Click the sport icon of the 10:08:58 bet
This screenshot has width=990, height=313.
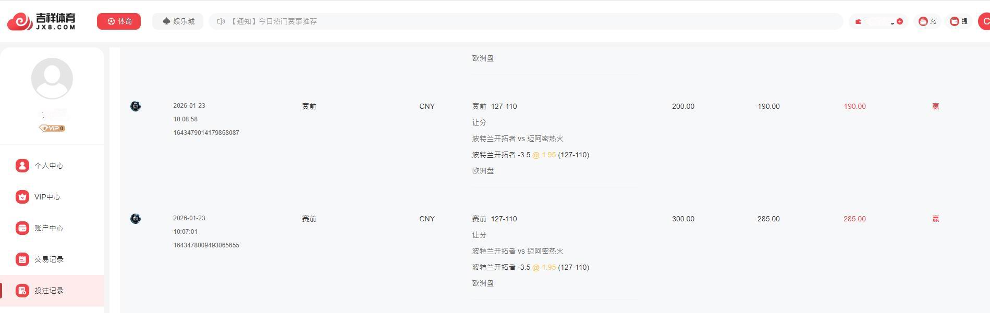136,106
